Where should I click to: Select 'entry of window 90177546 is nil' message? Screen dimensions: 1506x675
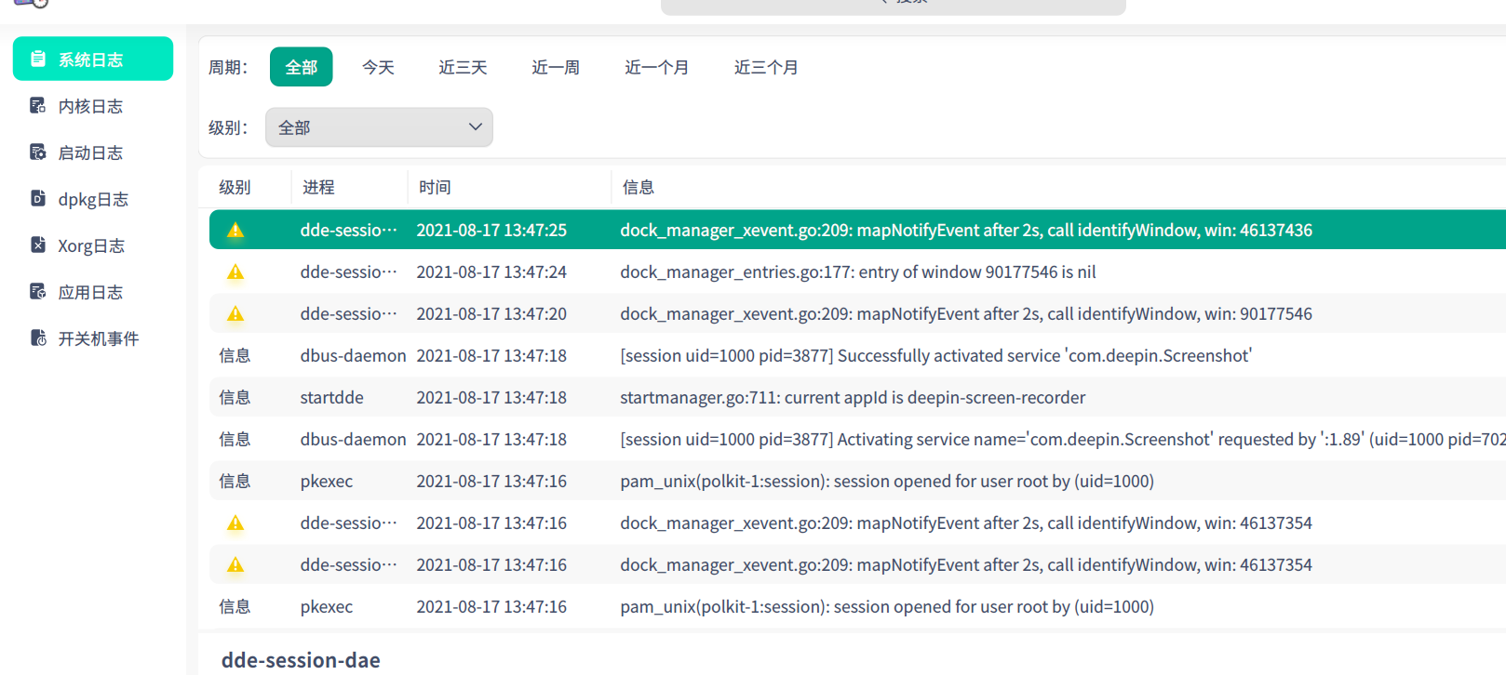click(x=858, y=271)
